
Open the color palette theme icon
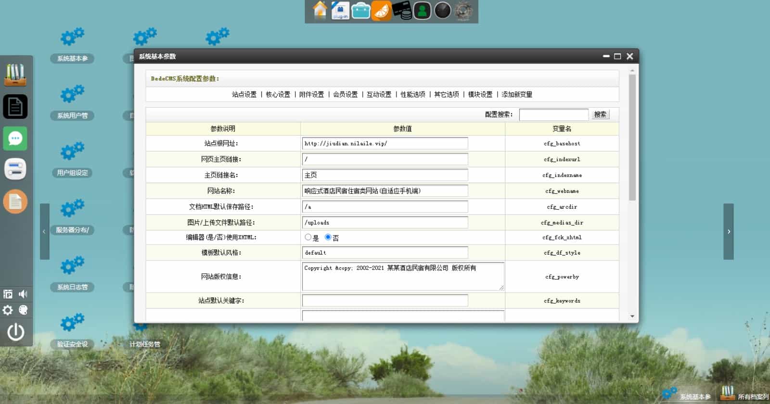pos(23,310)
